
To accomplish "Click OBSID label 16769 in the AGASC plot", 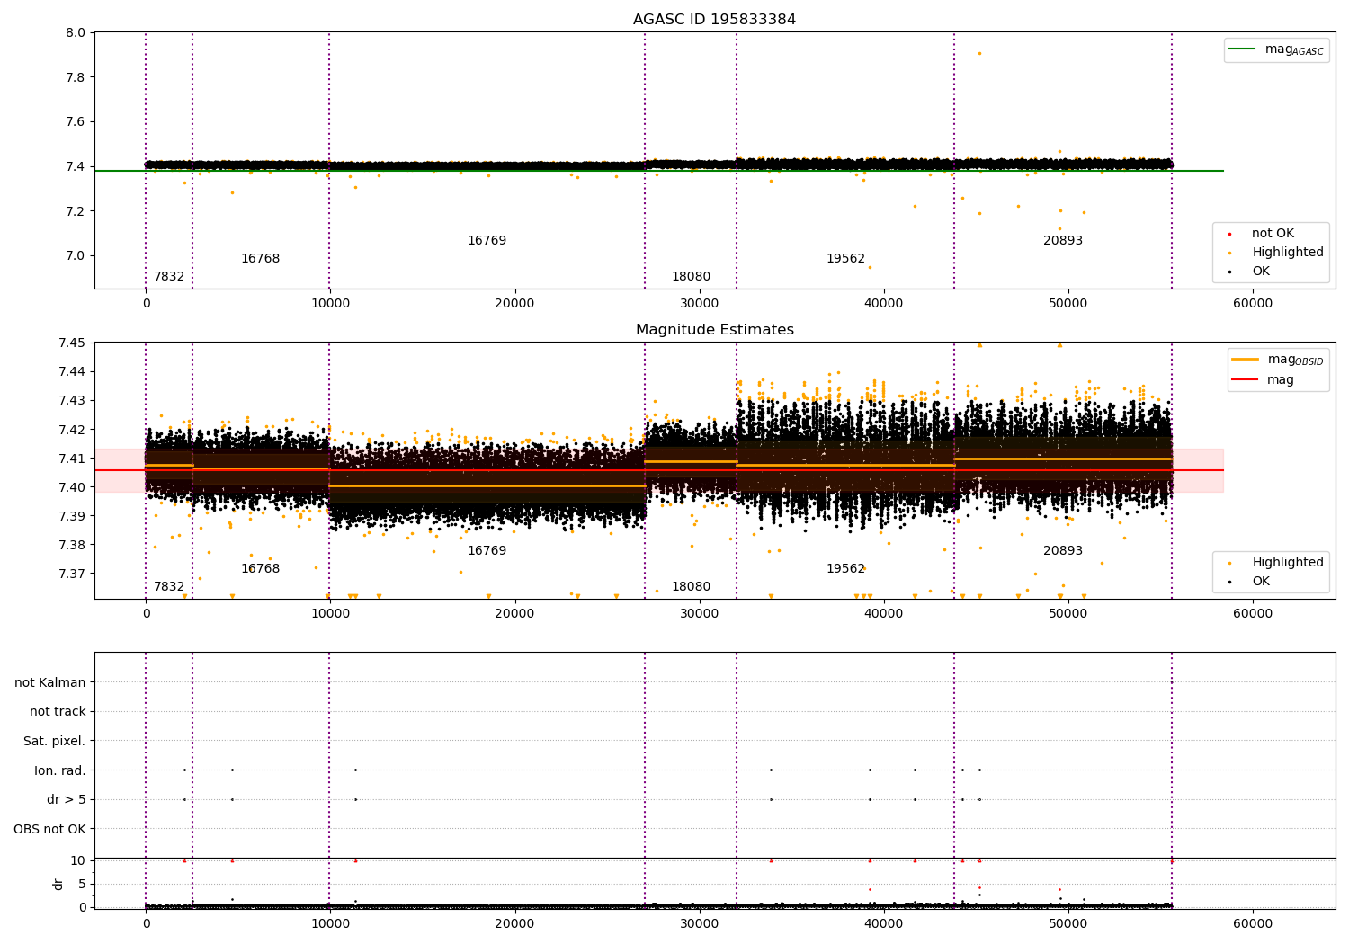I will point(487,241).
